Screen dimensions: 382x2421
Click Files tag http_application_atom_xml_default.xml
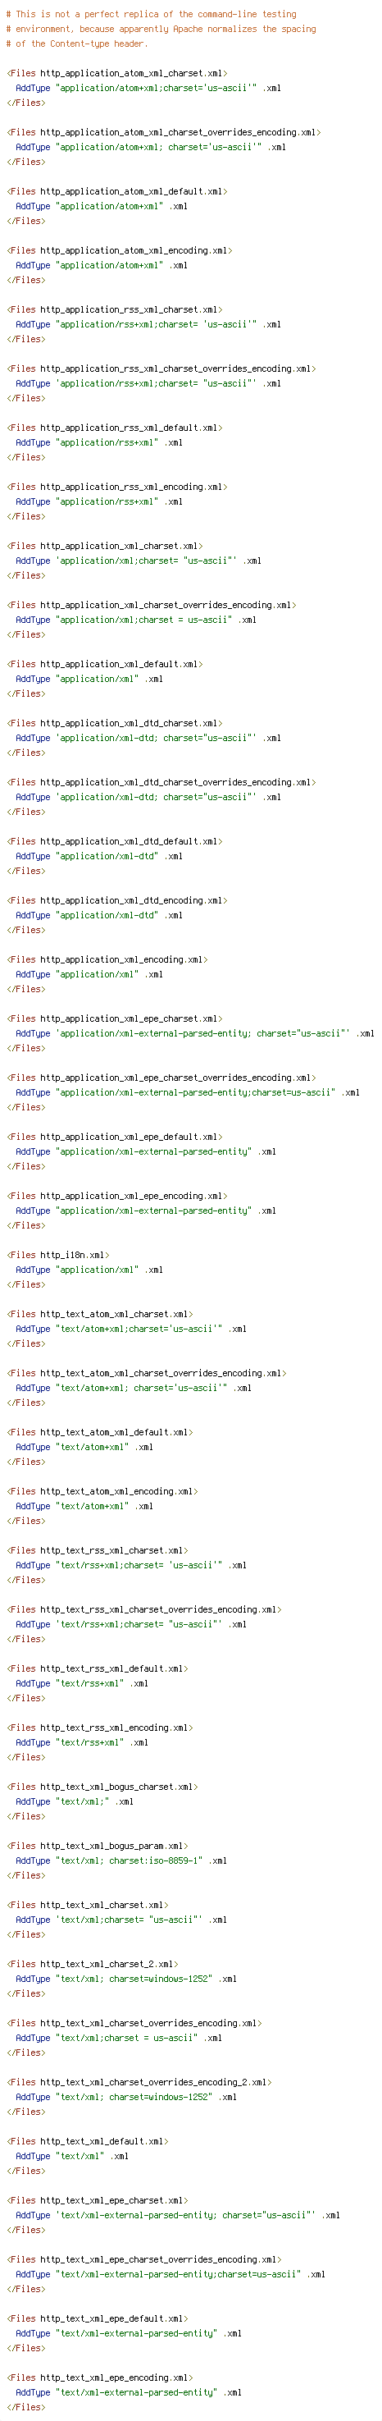pyautogui.click(x=116, y=192)
